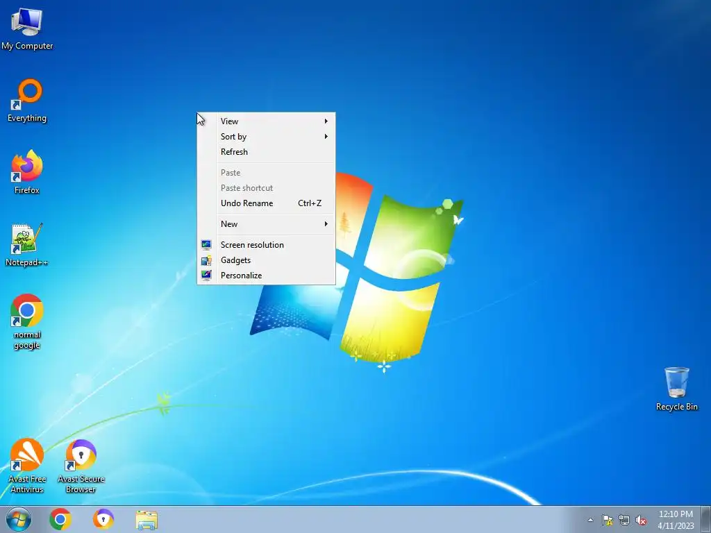
Task: Expand the New submenu
Action: tap(266, 224)
